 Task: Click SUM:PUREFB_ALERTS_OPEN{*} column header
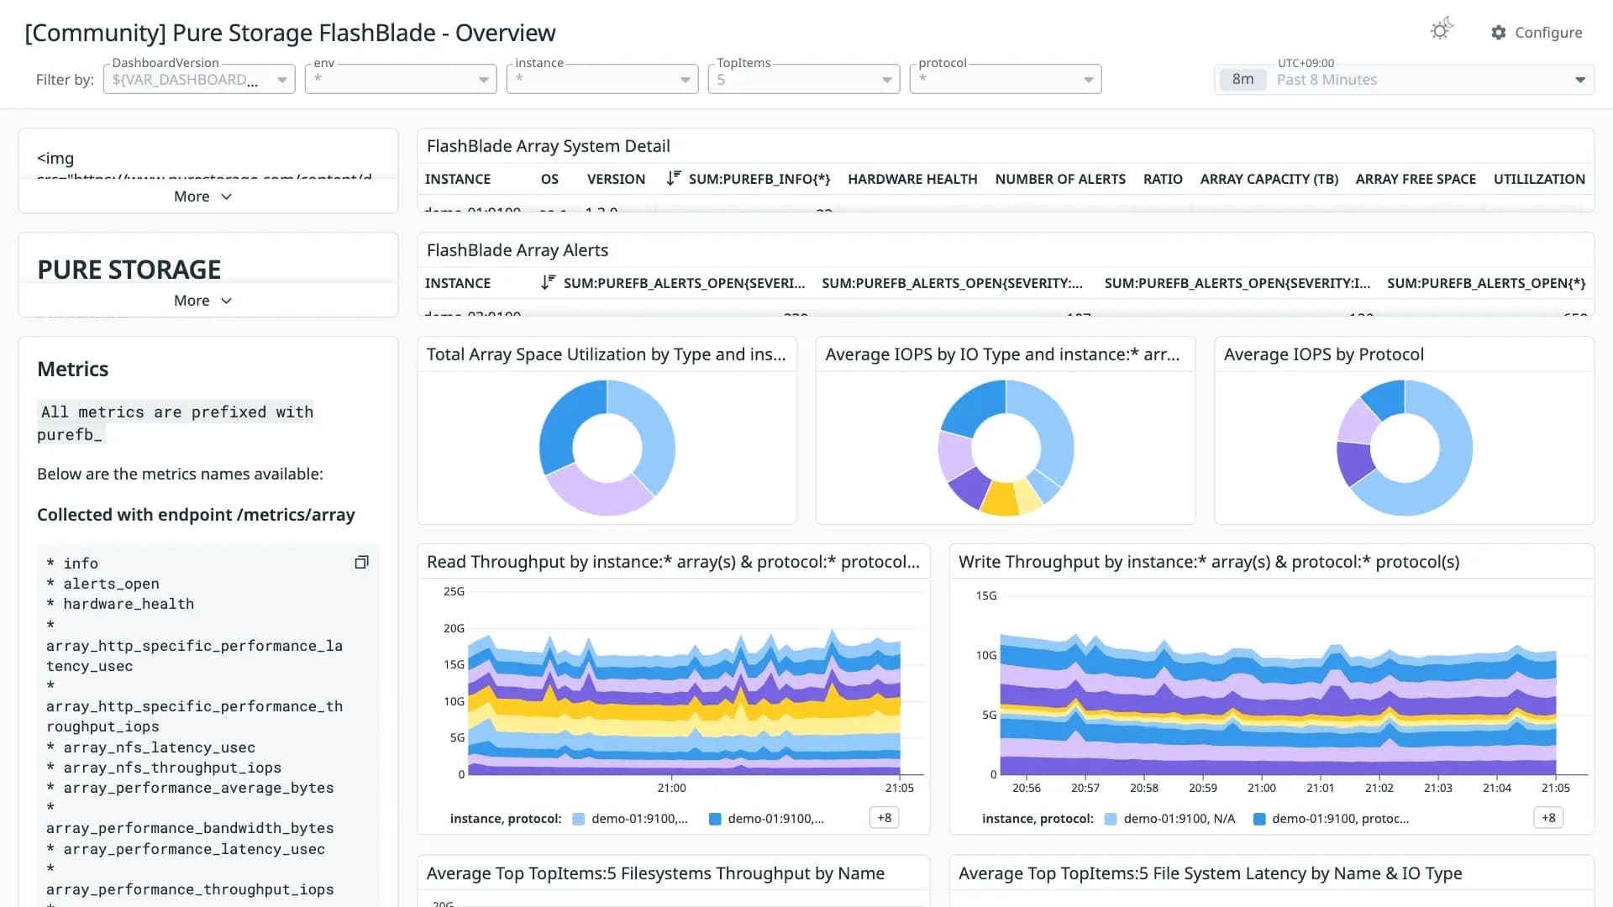tap(1486, 283)
